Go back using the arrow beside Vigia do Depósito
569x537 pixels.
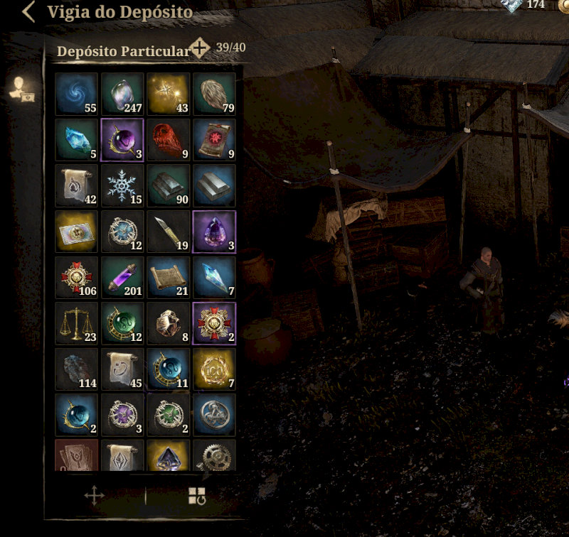pyautogui.click(x=28, y=11)
